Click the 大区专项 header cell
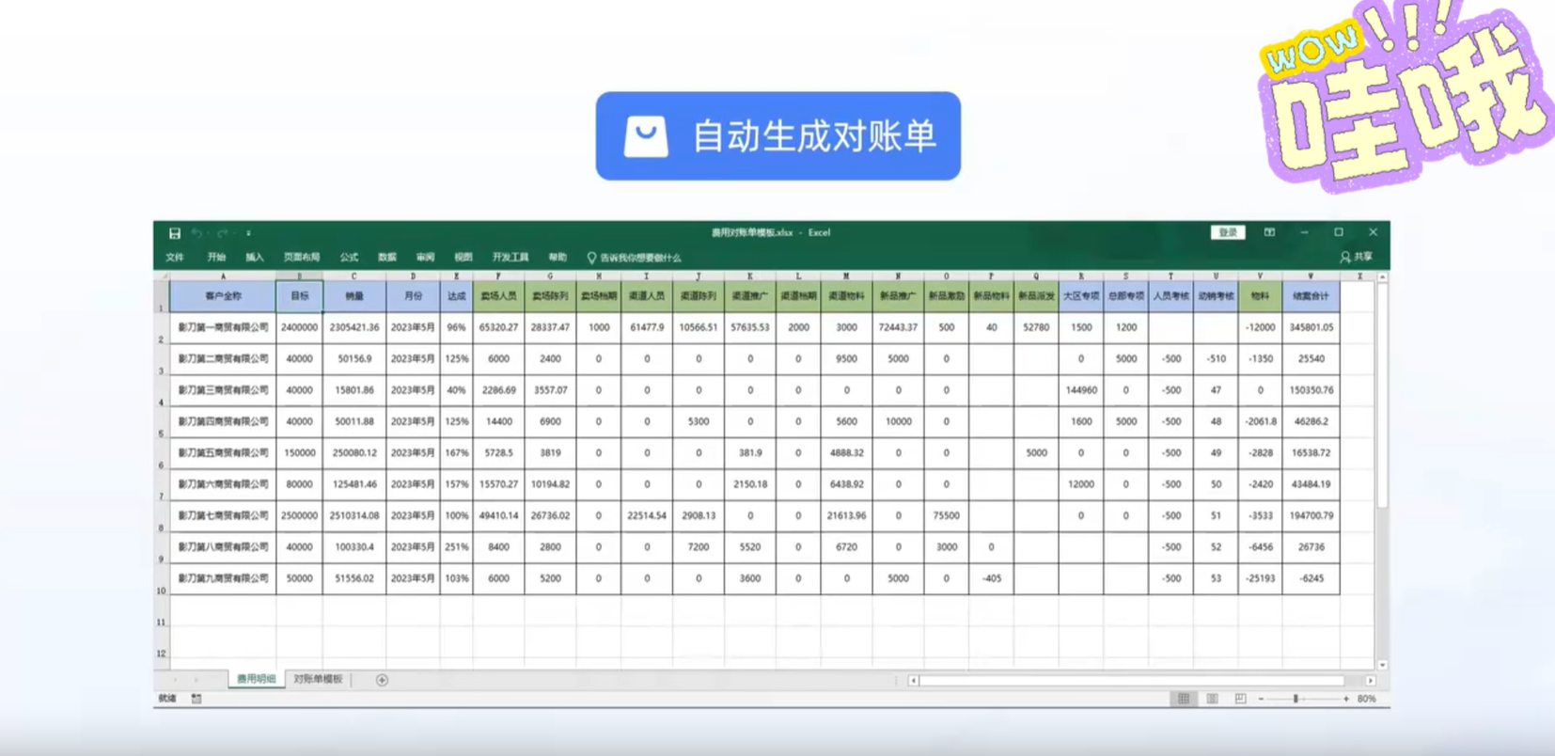Viewport: 1555px width, 756px height. [x=1081, y=296]
